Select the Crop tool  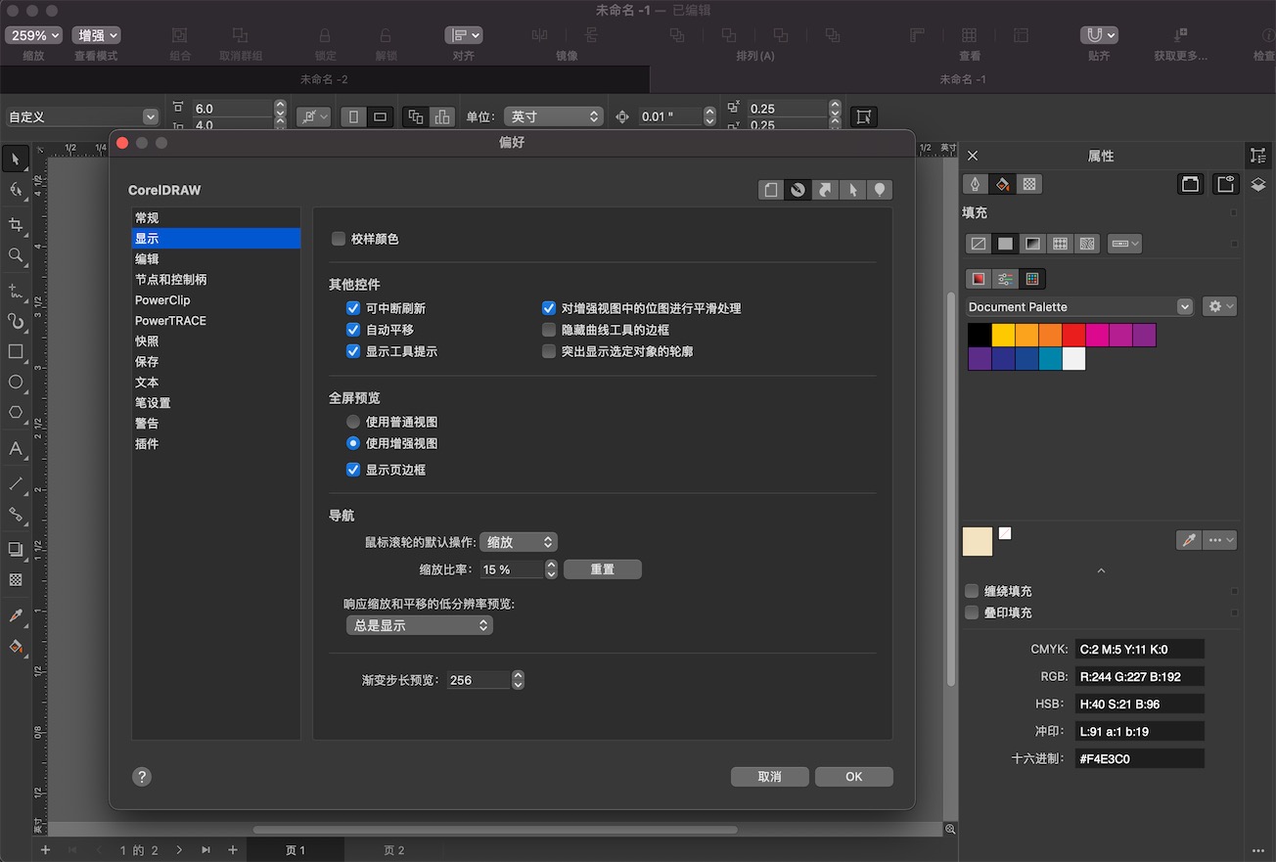coord(16,224)
